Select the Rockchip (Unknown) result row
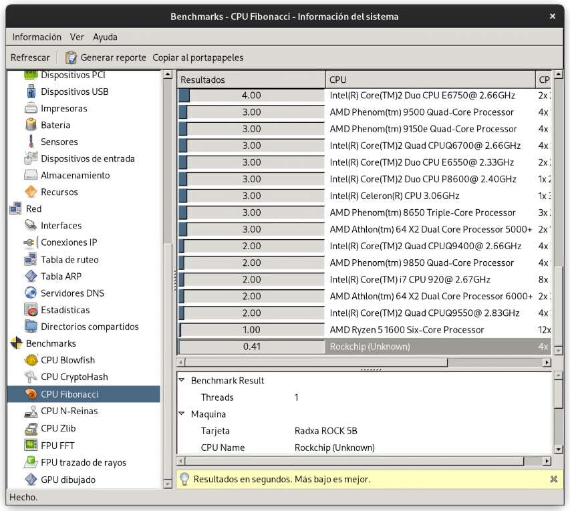Screen dimensions: 570x511 coord(364,347)
